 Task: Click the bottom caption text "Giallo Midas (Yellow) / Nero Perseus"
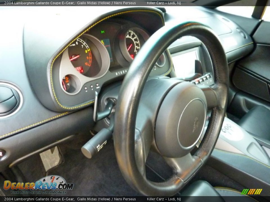(x=106, y=199)
